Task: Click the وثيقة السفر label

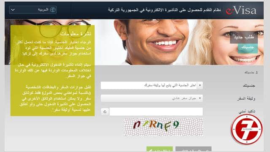Action: tap(246, 99)
